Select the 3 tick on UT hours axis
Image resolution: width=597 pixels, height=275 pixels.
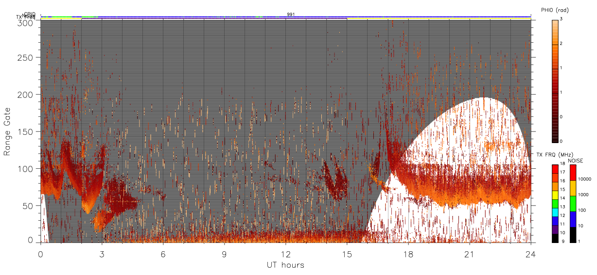102,254
